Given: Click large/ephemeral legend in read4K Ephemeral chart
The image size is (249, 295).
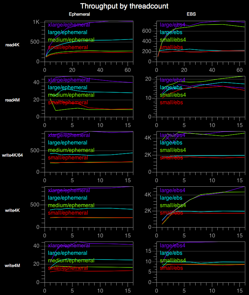Looking at the screenshot, I should point(68,32).
